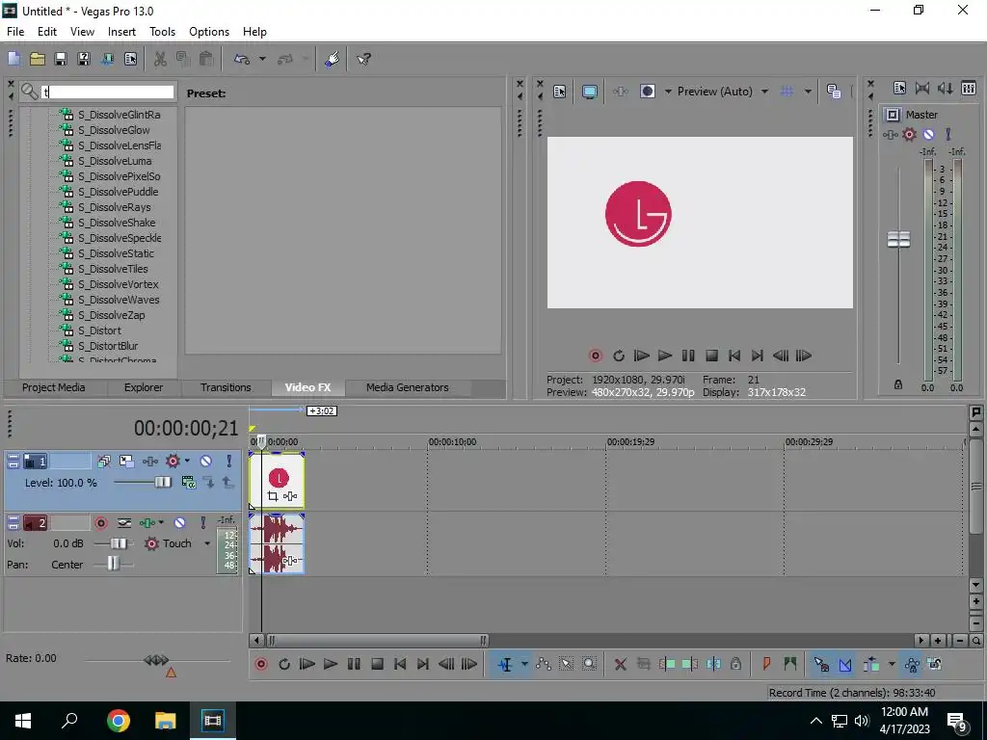This screenshot has height=740, width=987.
Task: Stop playback in the preview window
Action: pyautogui.click(x=711, y=356)
